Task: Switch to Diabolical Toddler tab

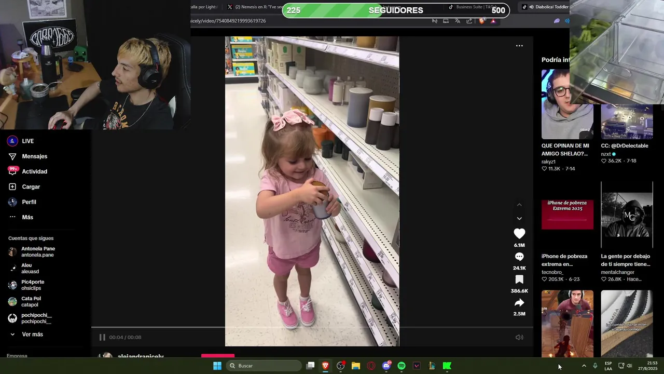Action: [x=545, y=7]
